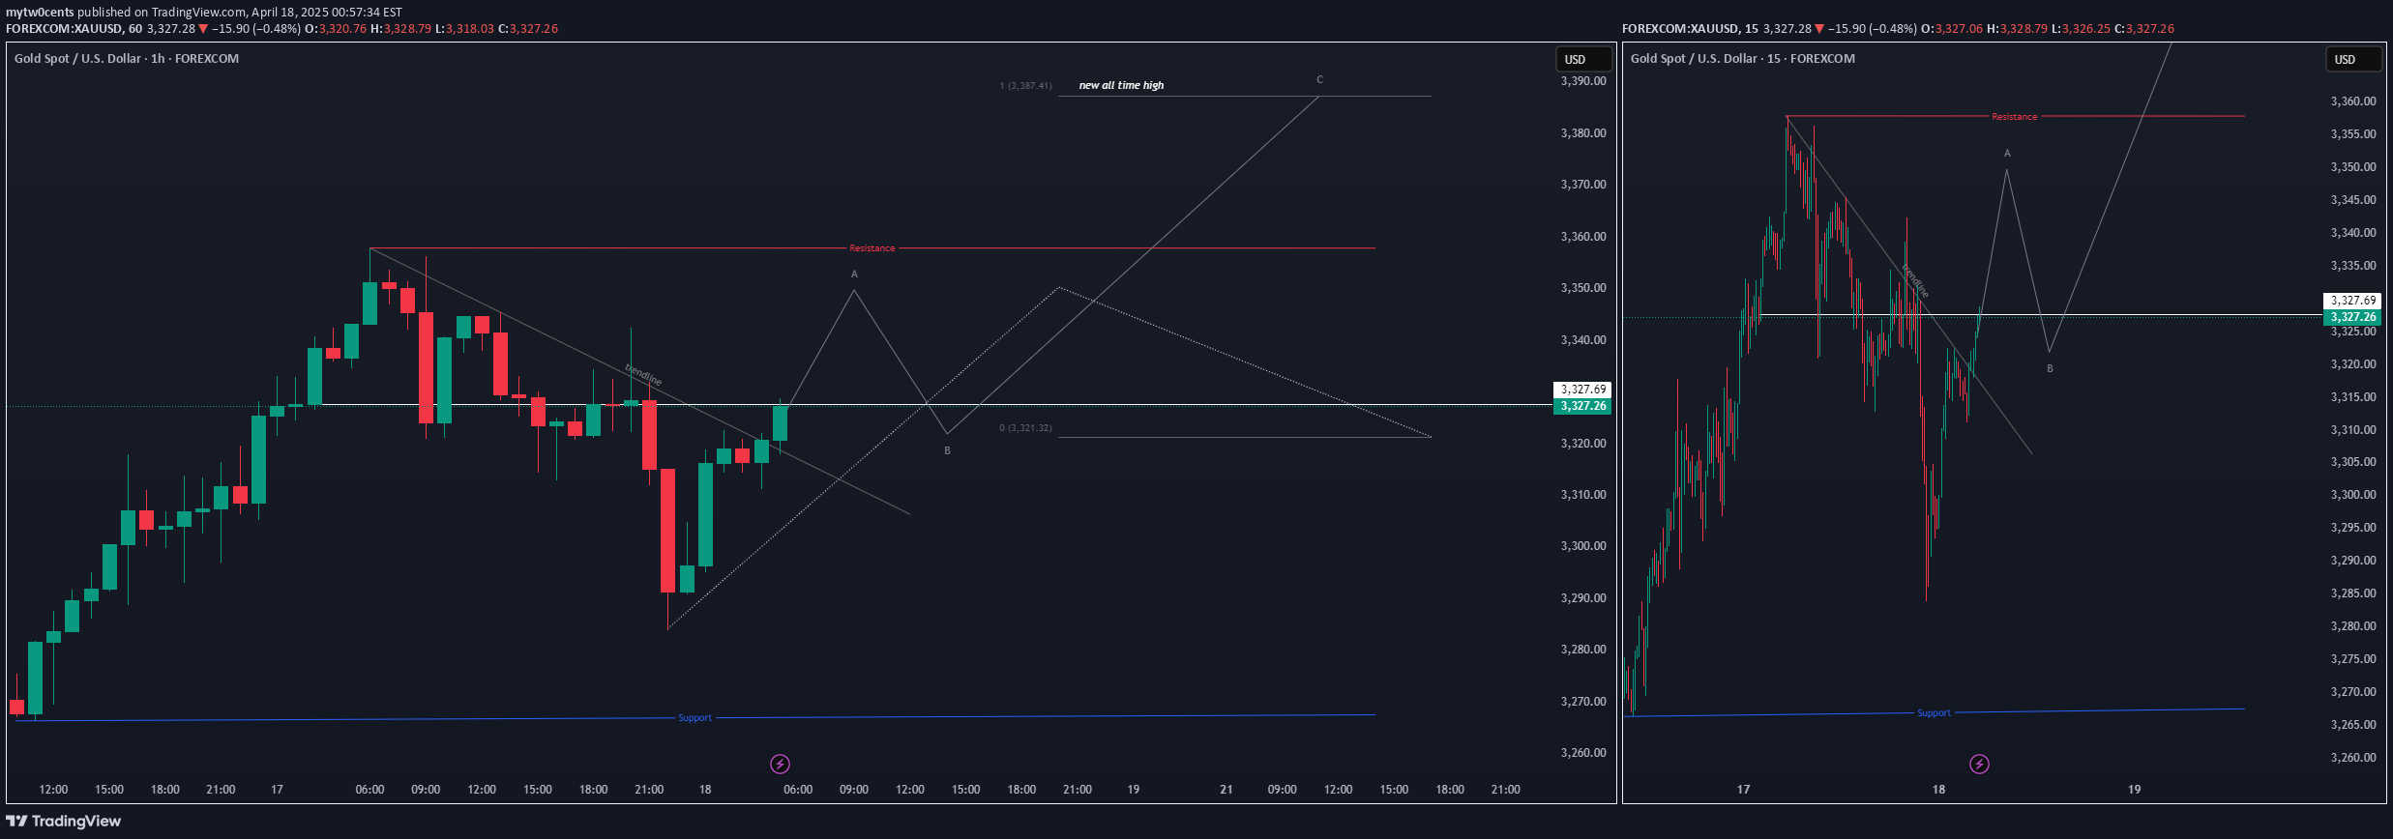Click white 3,327.69 price tag on 1h axis

[x=1582, y=390]
